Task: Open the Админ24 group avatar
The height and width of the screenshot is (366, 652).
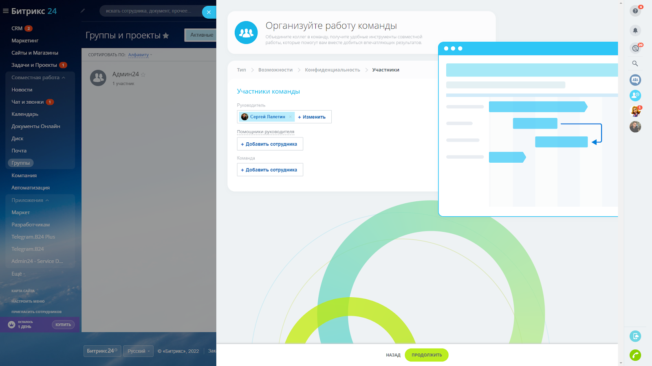Action: [98, 78]
